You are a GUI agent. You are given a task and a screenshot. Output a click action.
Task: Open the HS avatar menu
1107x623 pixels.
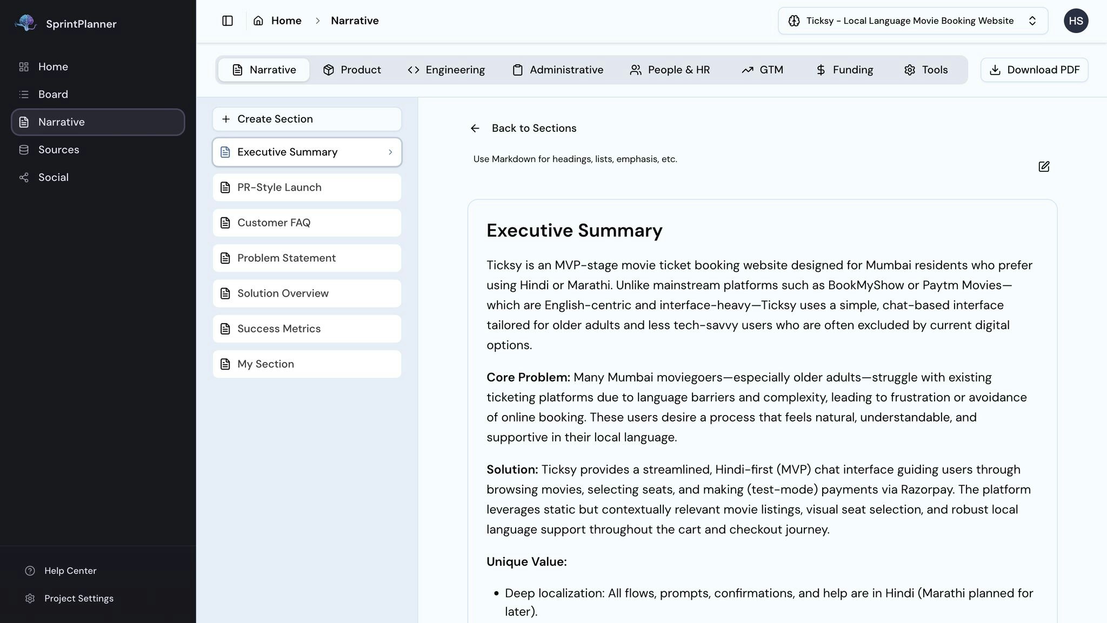coord(1076,21)
